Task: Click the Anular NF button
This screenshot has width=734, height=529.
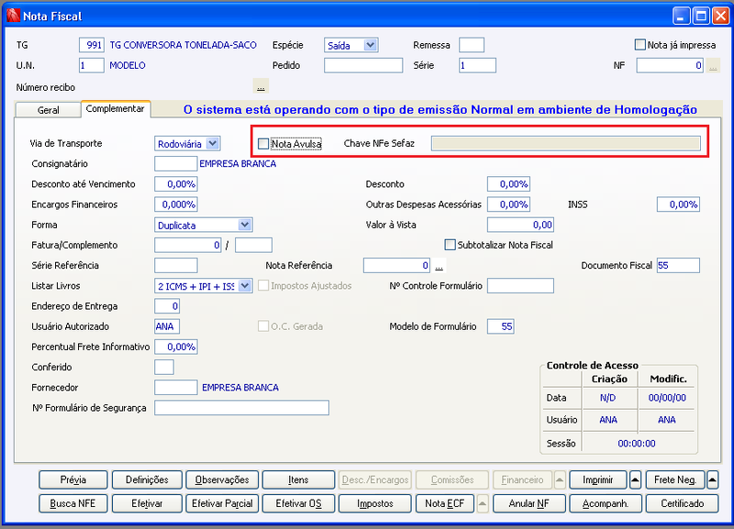Action: point(529,503)
